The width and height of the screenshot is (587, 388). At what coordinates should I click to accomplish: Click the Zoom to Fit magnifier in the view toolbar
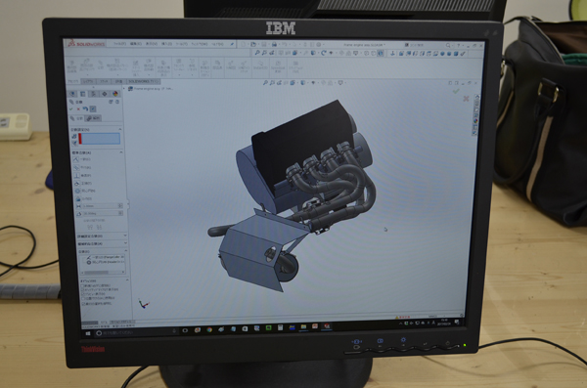(x=265, y=83)
